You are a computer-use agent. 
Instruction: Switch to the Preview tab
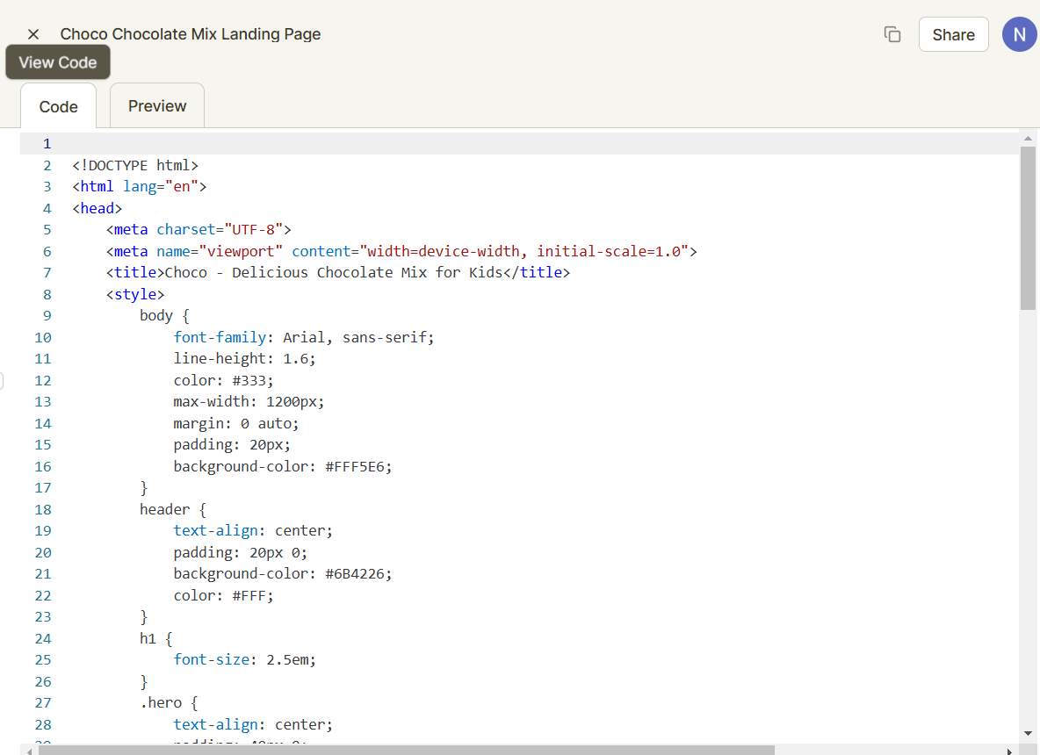[x=157, y=106]
